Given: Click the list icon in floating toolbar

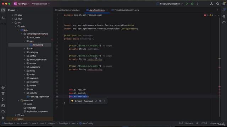Looking at the screenshot, I should (100, 101).
